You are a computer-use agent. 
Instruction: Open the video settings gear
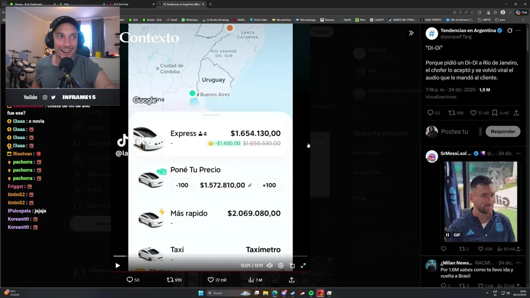click(x=281, y=266)
